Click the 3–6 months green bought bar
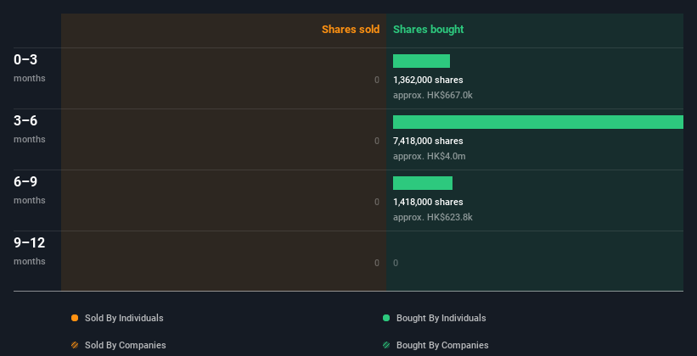This screenshot has width=697, height=356. click(538, 122)
